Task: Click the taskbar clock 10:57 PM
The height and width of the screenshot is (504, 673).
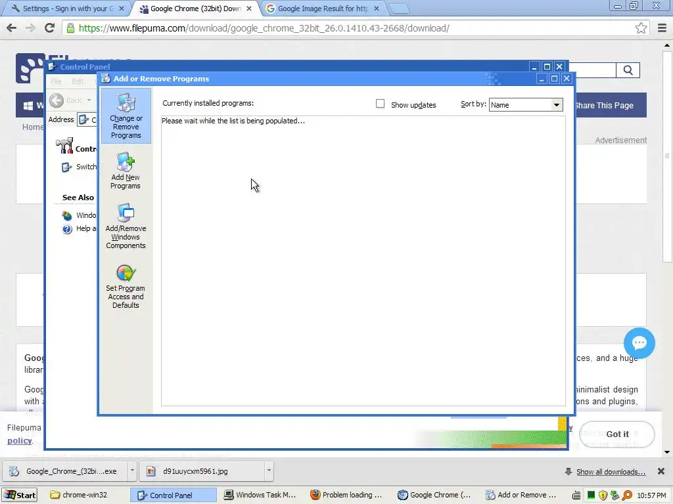Action: [651, 495]
